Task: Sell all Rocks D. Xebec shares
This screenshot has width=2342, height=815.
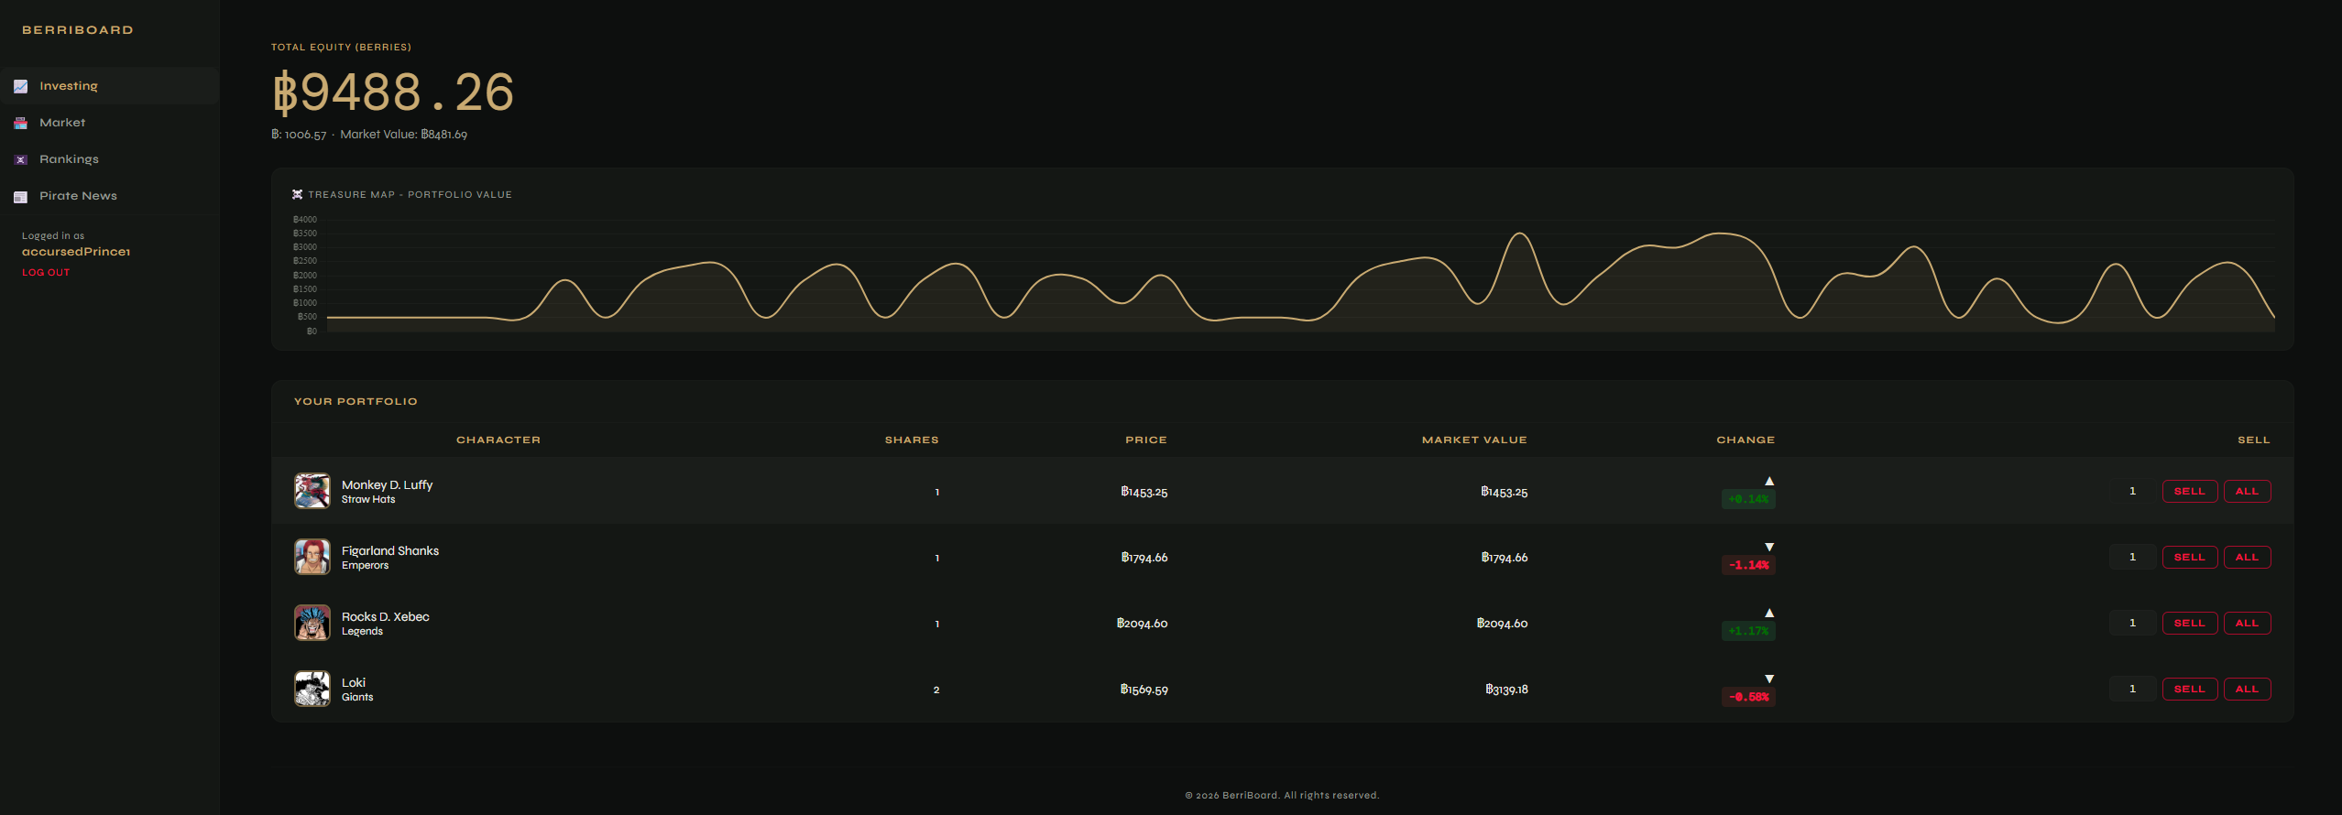Action: (x=2247, y=624)
